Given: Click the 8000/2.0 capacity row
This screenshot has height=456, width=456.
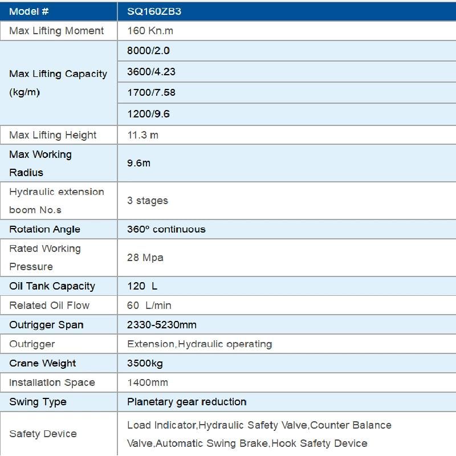Looking at the screenshot, I should coord(287,51).
